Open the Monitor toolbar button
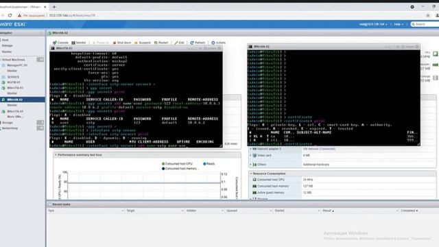439x247 pixels. 79,43
